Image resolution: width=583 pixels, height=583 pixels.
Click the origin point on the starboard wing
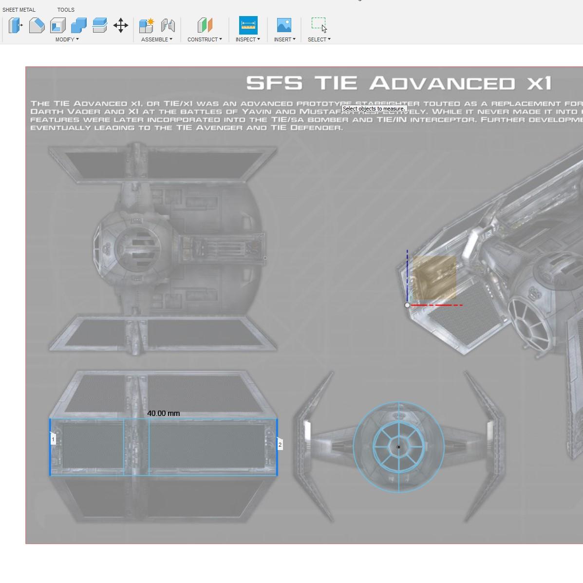click(407, 305)
